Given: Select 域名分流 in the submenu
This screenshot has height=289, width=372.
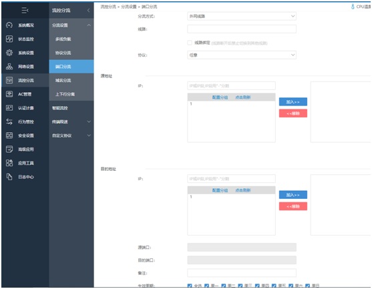Looking at the screenshot, I should click(63, 80).
